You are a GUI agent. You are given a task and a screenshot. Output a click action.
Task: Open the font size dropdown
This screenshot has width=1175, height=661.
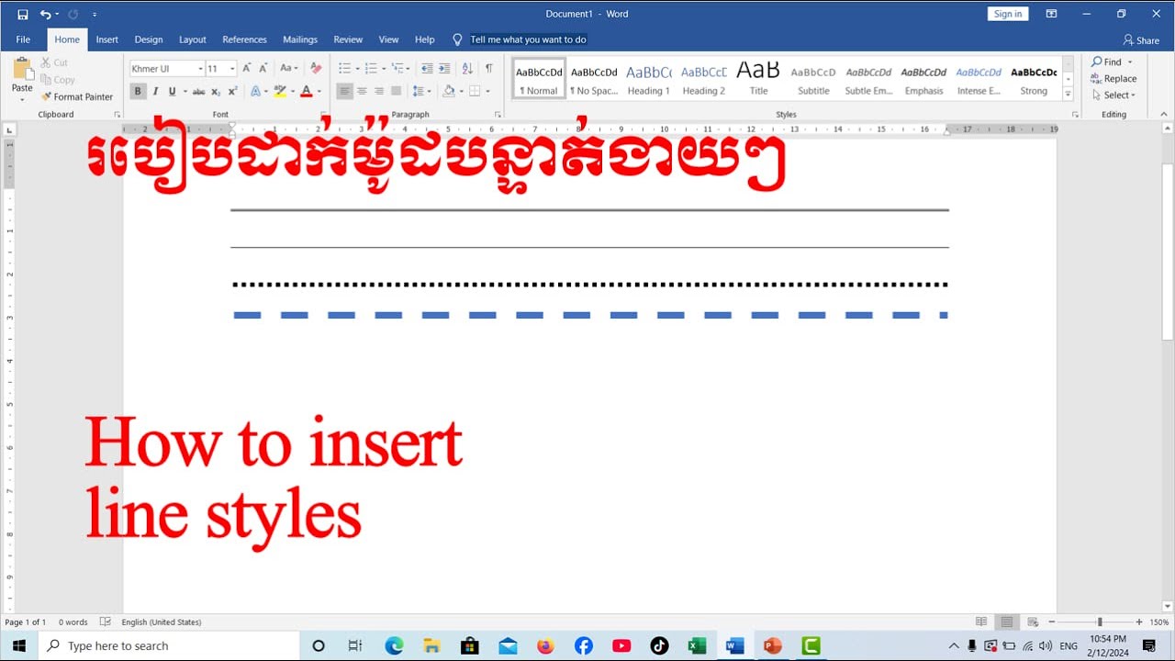click(232, 69)
